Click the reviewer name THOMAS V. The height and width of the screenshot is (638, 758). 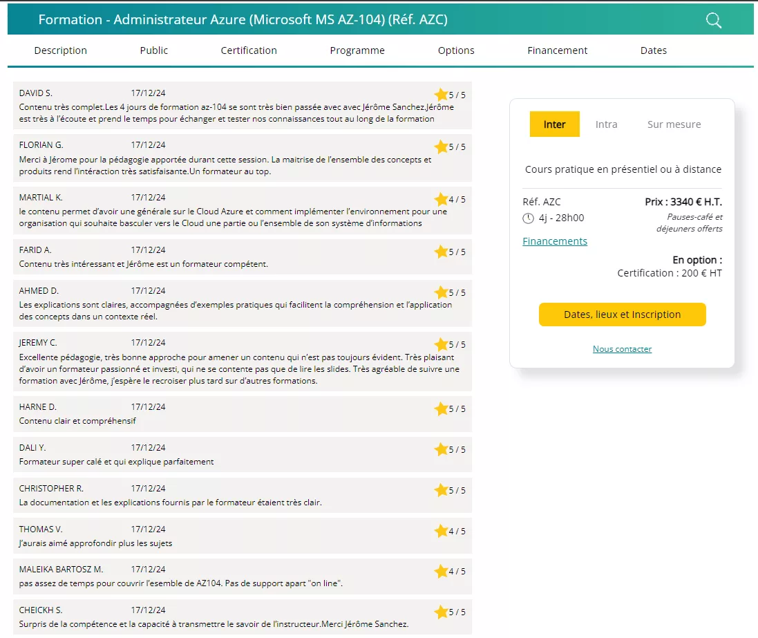pos(41,529)
